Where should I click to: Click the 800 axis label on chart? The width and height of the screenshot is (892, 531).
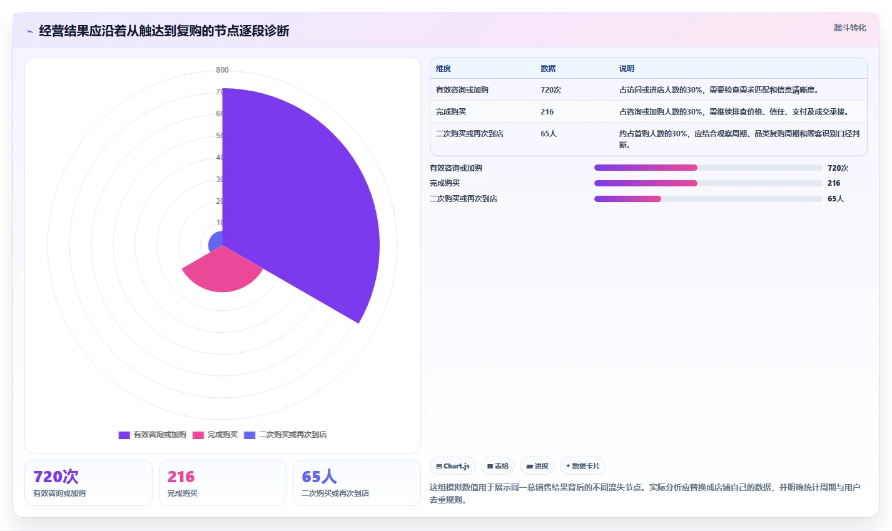pos(223,70)
